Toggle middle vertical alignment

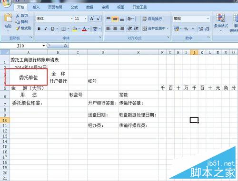pos(115,19)
